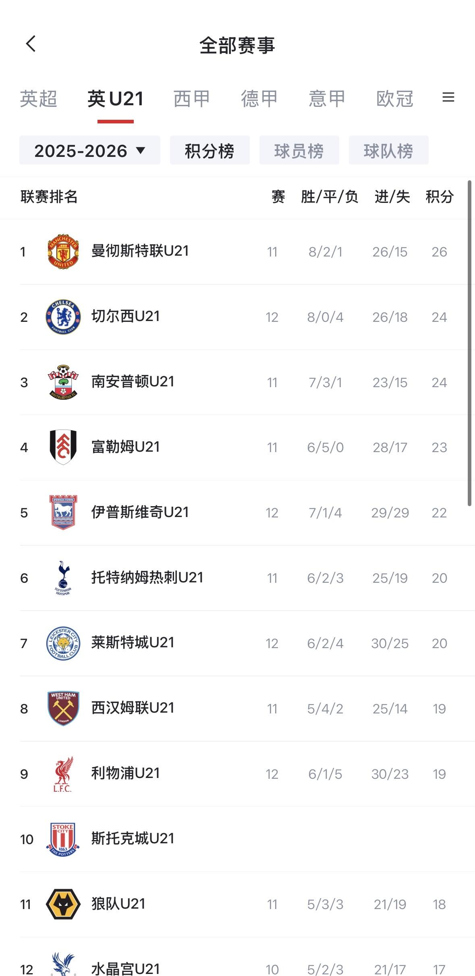Click the vertical scrollbar thumb

pos(469,343)
